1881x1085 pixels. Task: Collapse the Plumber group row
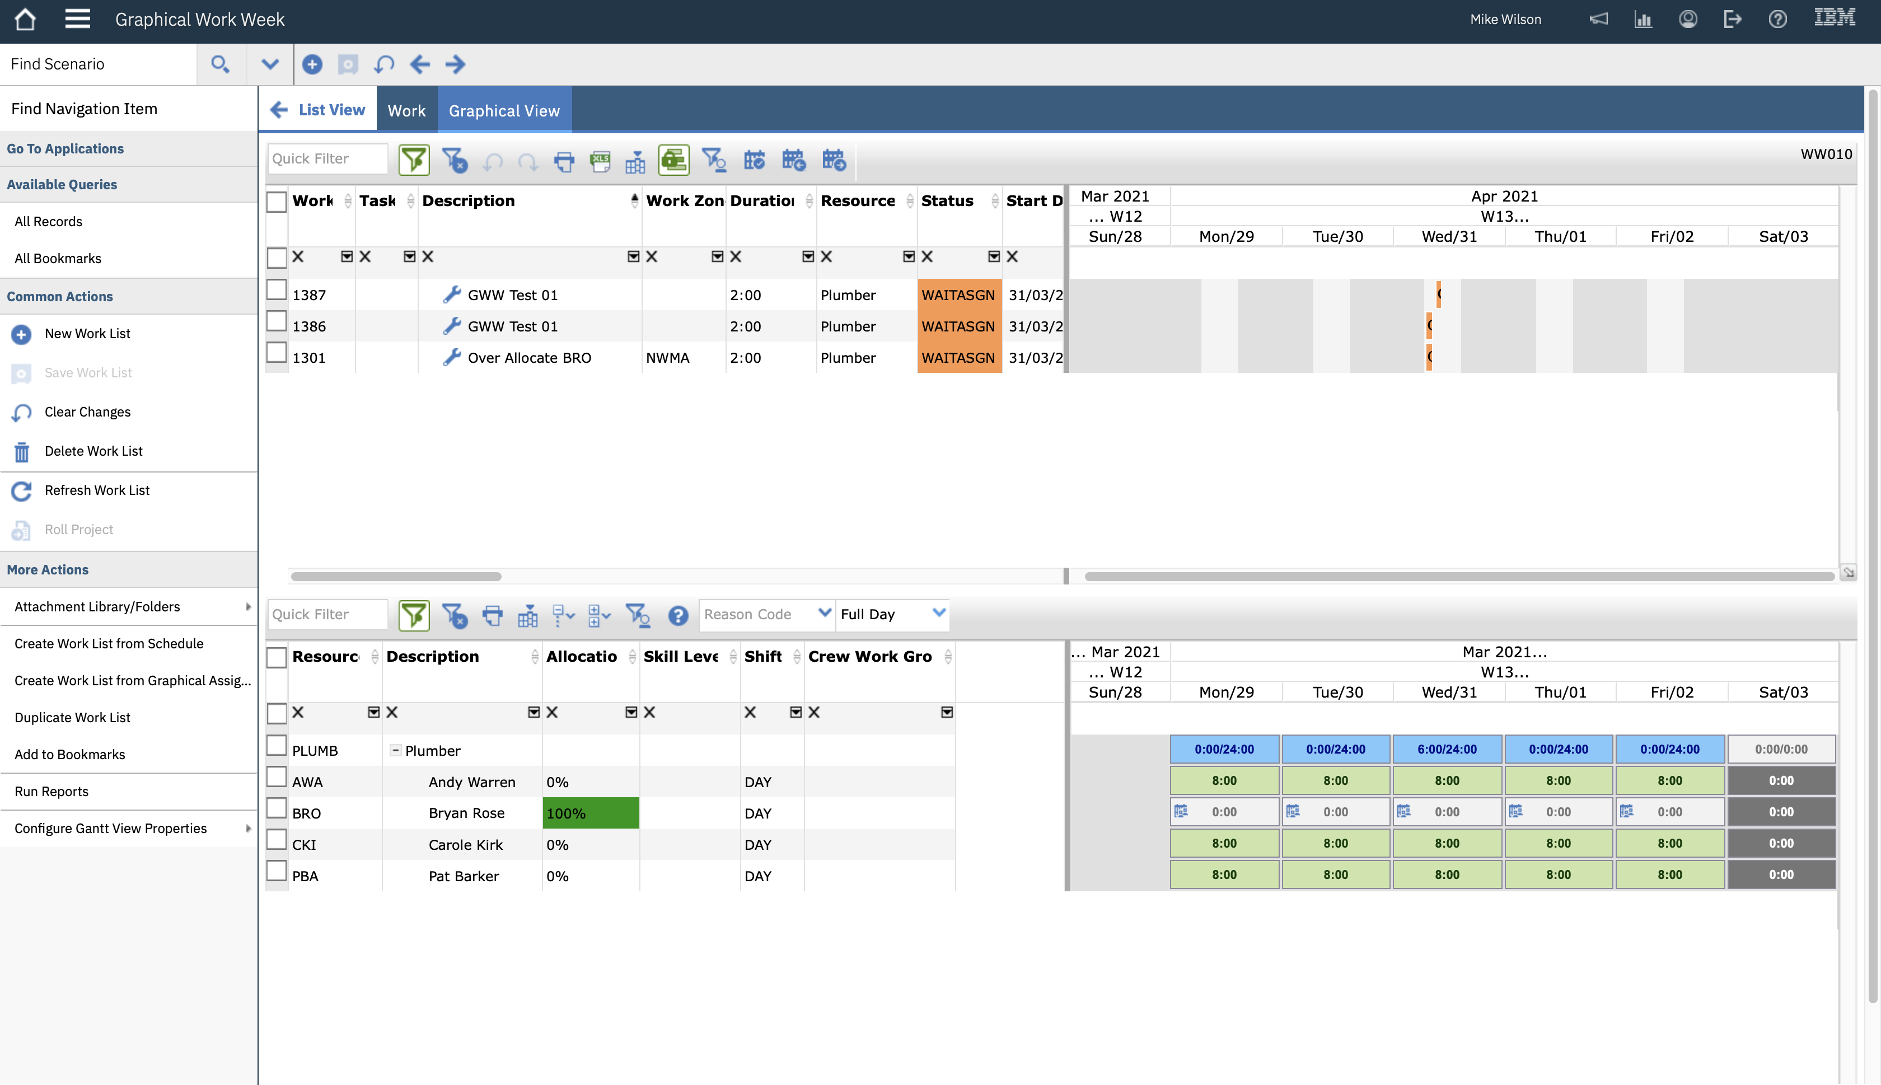[396, 750]
